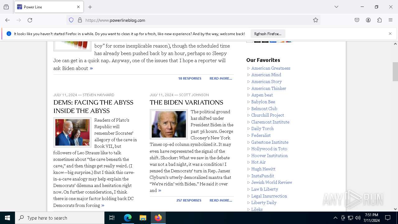
Task: Visit Gatestone Institute link
Action: pyautogui.click(x=270, y=142)
